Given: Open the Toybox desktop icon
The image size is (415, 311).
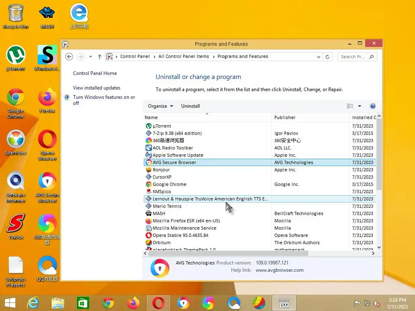Looking at the screenshot, I should click(x=15, y=226).
